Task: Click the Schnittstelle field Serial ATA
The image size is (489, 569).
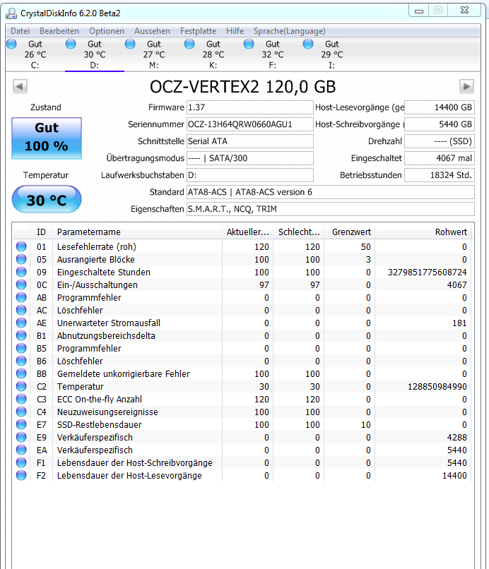Action: click(250, 141)
